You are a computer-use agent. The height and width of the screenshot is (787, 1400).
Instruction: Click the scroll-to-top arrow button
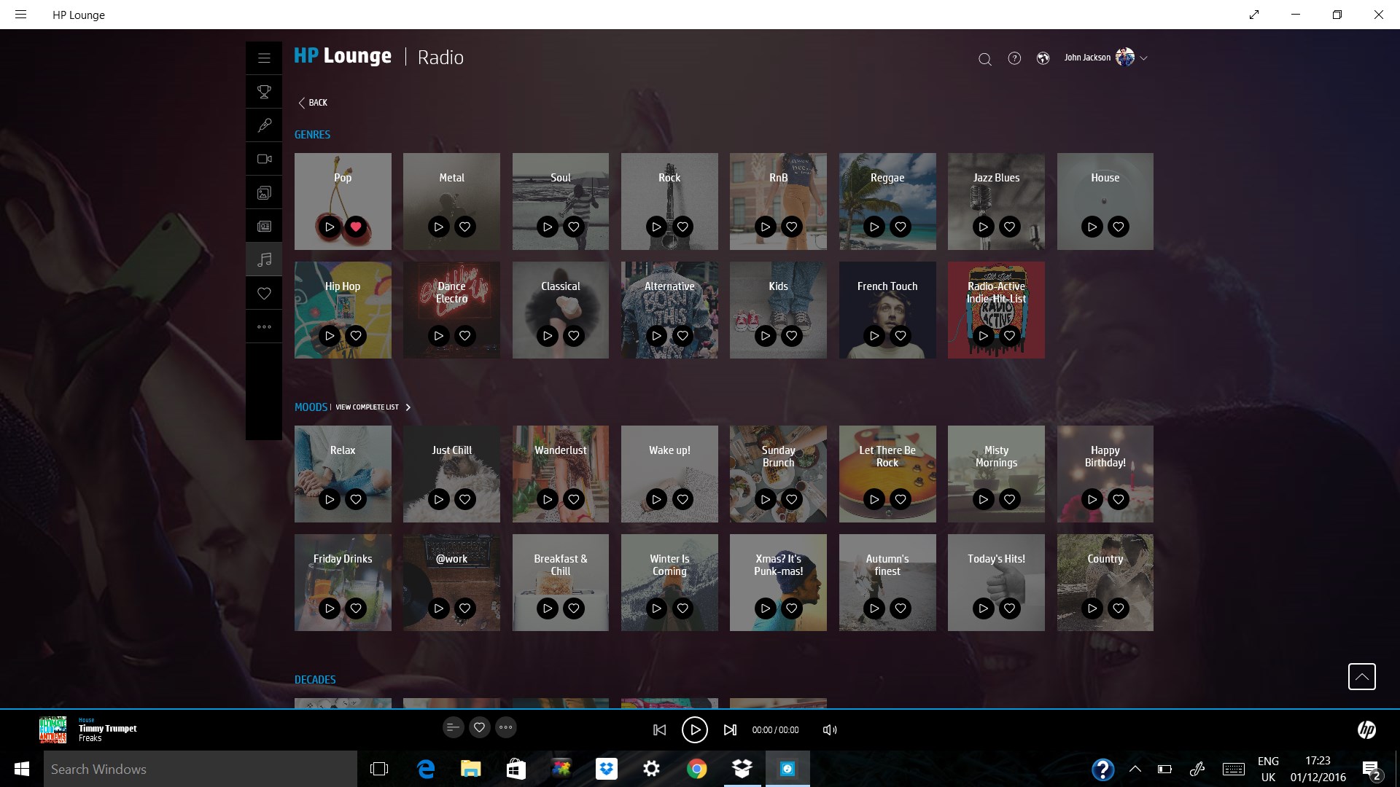pos(1361,676)
